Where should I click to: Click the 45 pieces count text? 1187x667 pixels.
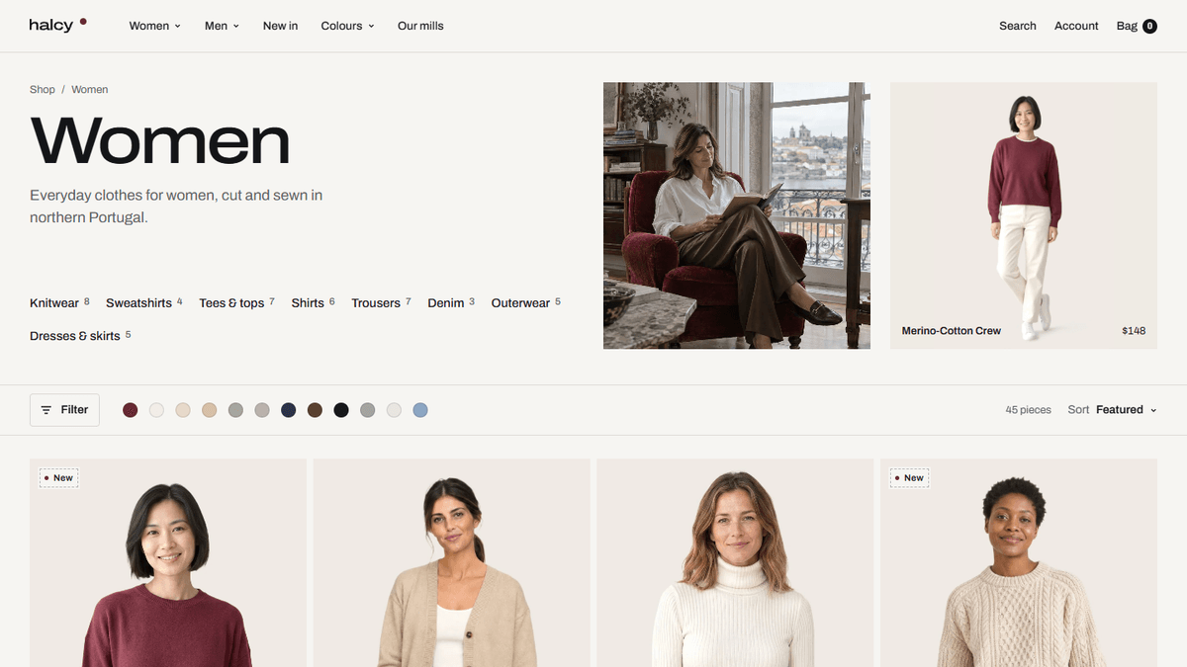(1029, 410)
